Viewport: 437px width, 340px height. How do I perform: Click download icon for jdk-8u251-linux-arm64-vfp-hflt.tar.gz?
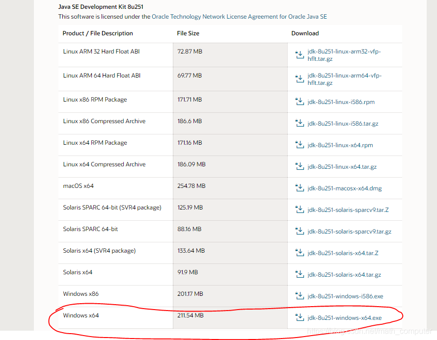pos(300,79)
